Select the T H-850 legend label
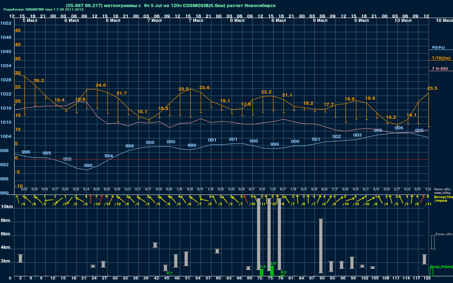This screenshot has height=283, width=453. pos(440,69)
